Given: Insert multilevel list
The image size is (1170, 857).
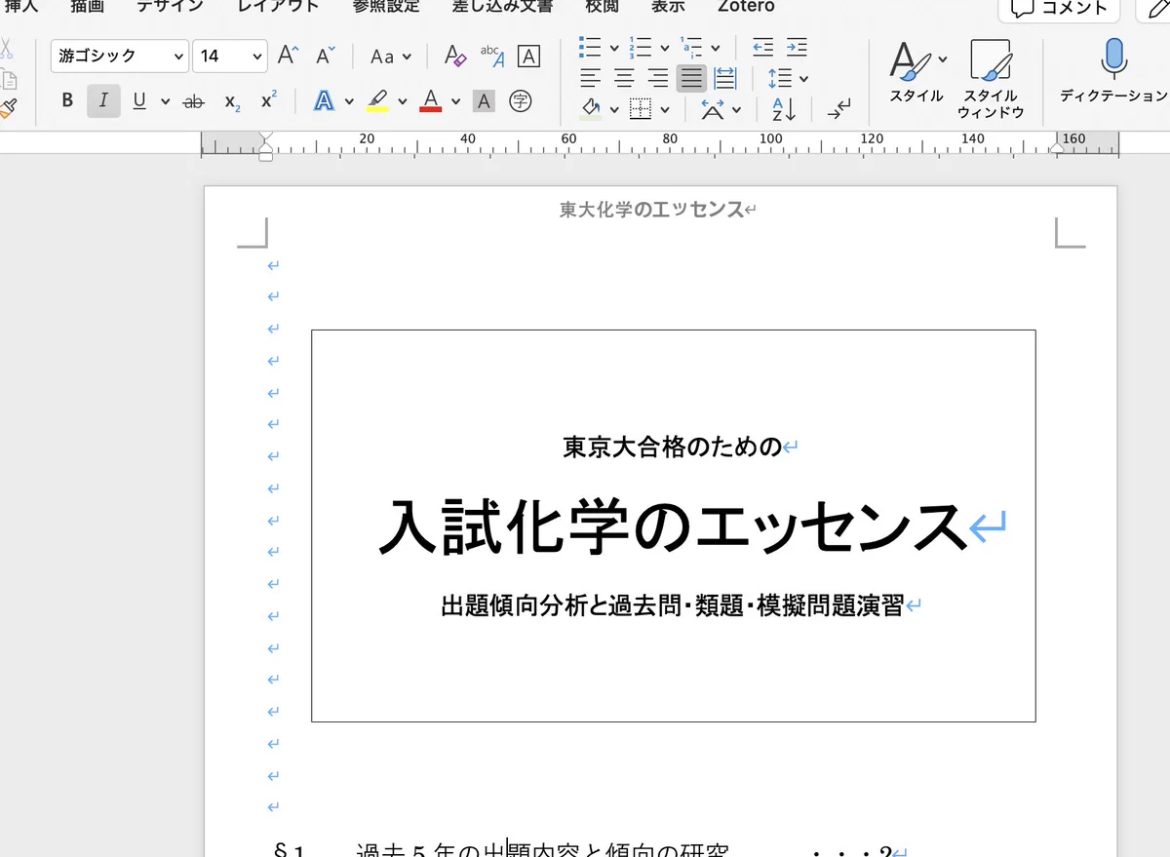Looking at the screenshot, I should [x=691, y=46].
